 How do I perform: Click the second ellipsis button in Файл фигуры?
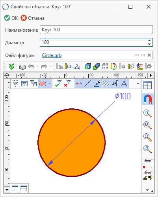143,55
